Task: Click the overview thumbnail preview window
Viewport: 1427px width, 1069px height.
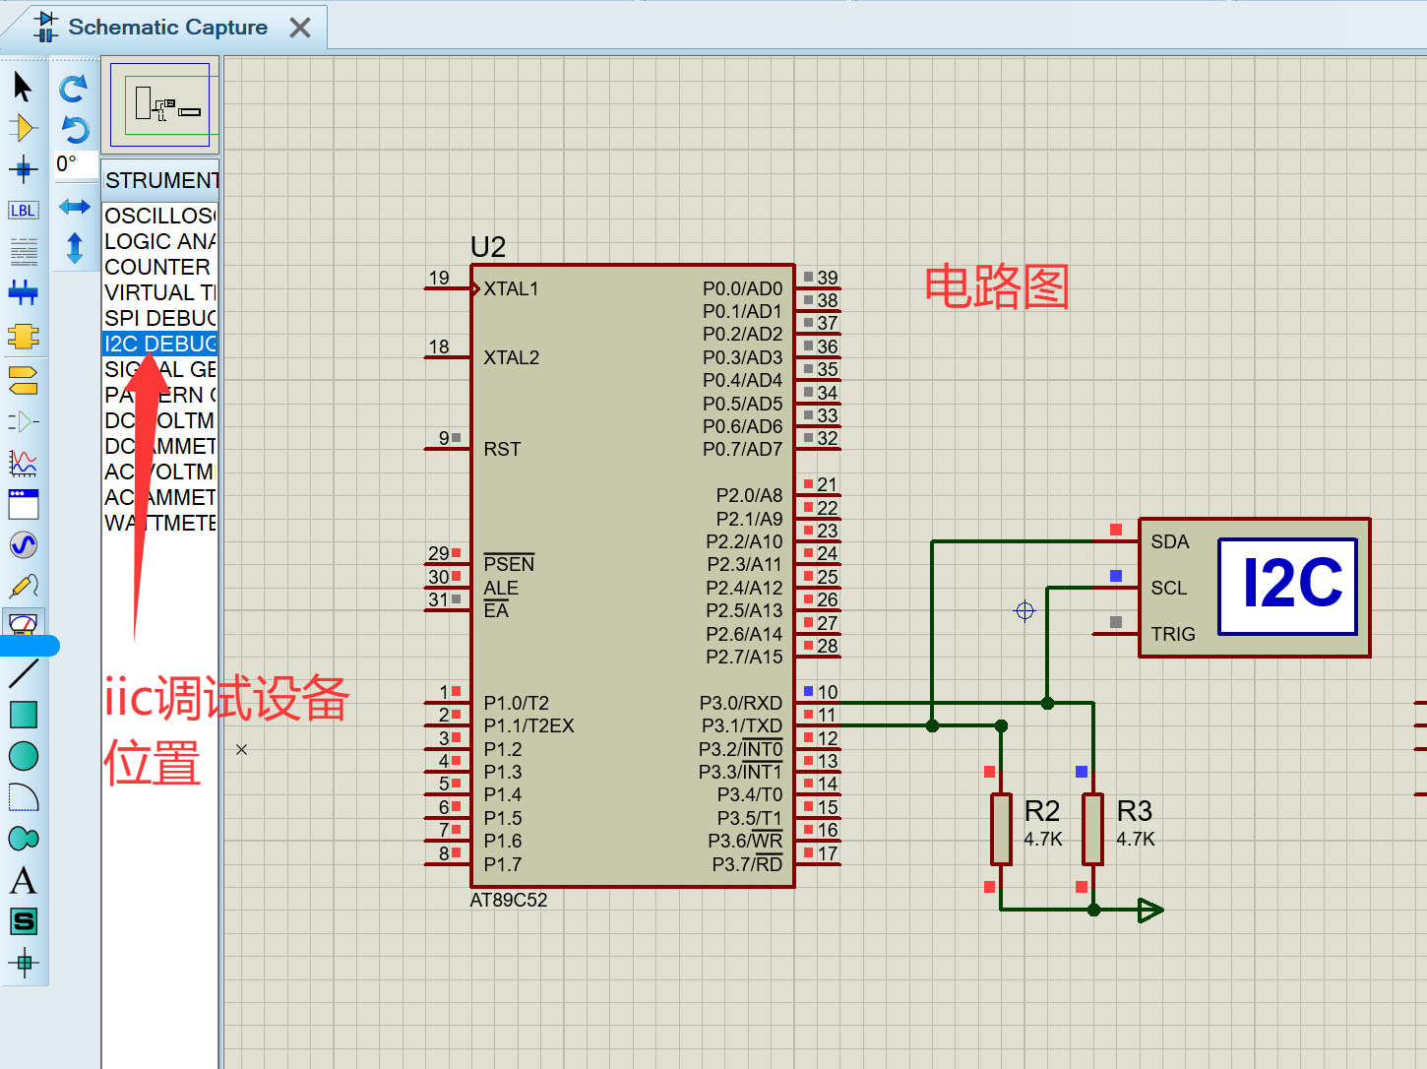Action: 160,104
